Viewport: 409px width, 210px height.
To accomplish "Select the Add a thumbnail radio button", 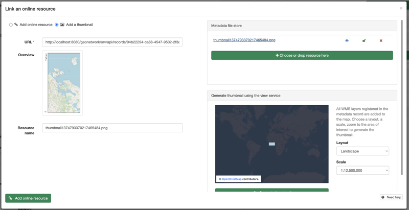I will 57,25.
